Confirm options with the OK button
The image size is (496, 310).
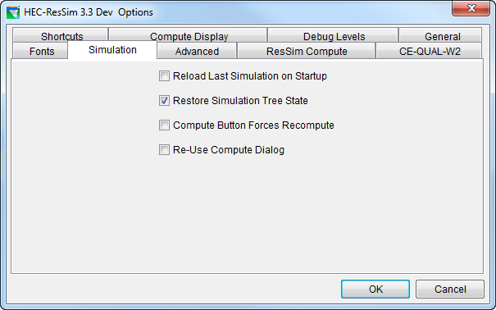tap(375, 289)
